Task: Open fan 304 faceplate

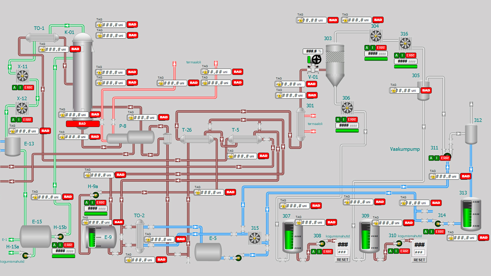Action: click(x=376, y=36)
